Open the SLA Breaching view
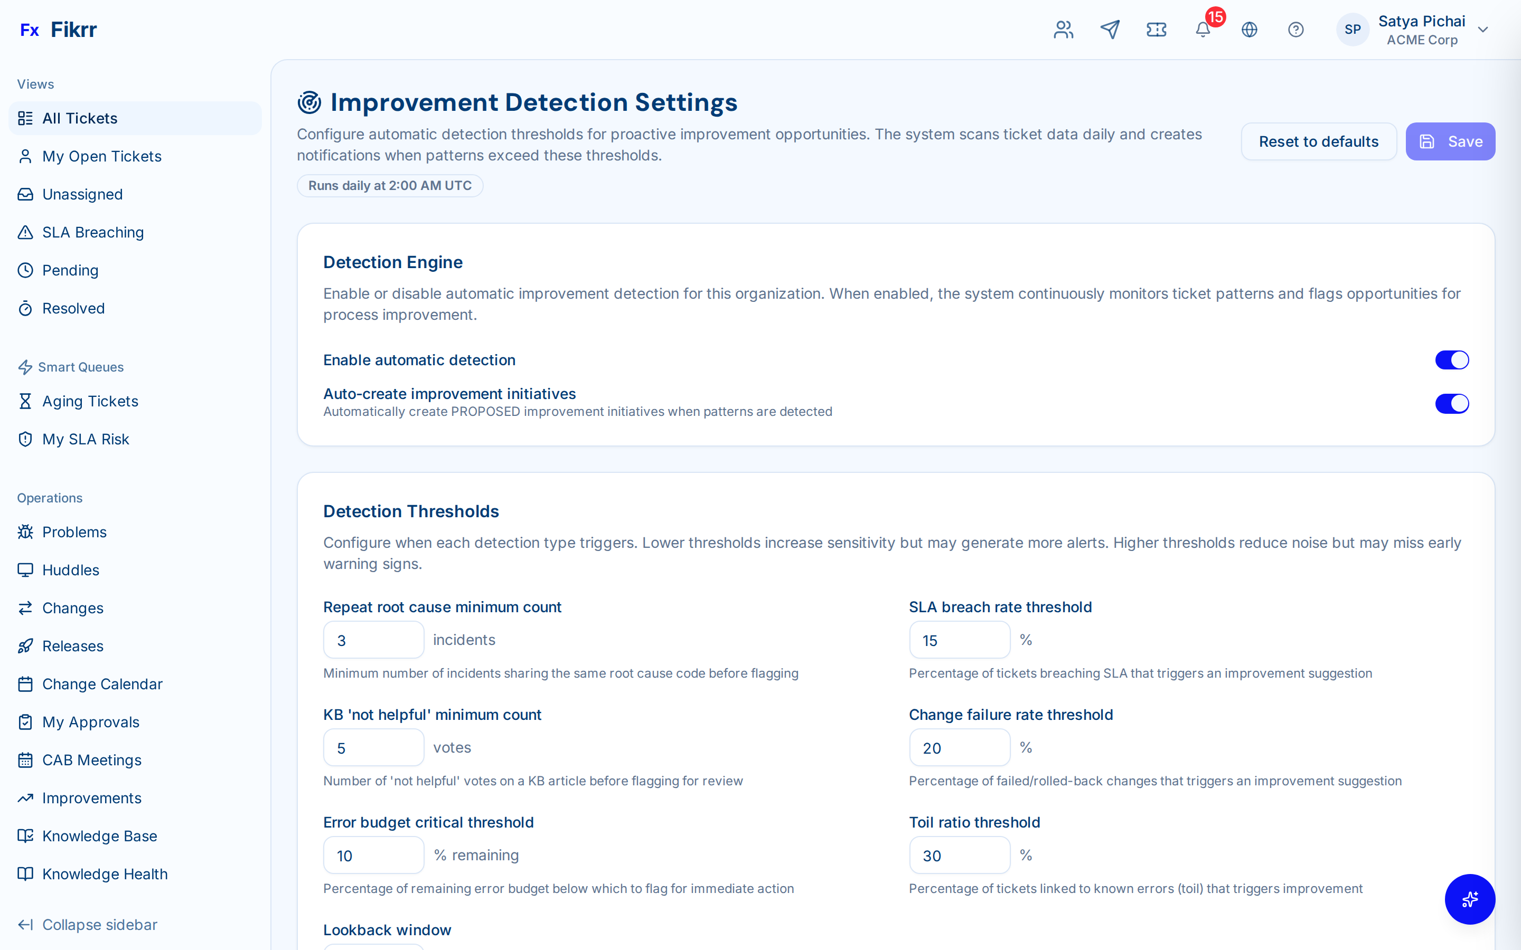Image resolution: width=1521 pixels, height=950 pixels. click(x=93, y=232)
